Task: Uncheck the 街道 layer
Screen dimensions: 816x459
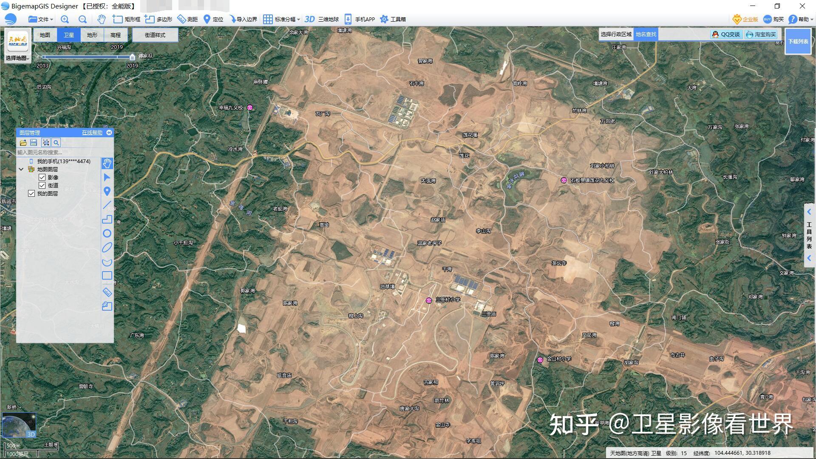Action: (42, 185)
